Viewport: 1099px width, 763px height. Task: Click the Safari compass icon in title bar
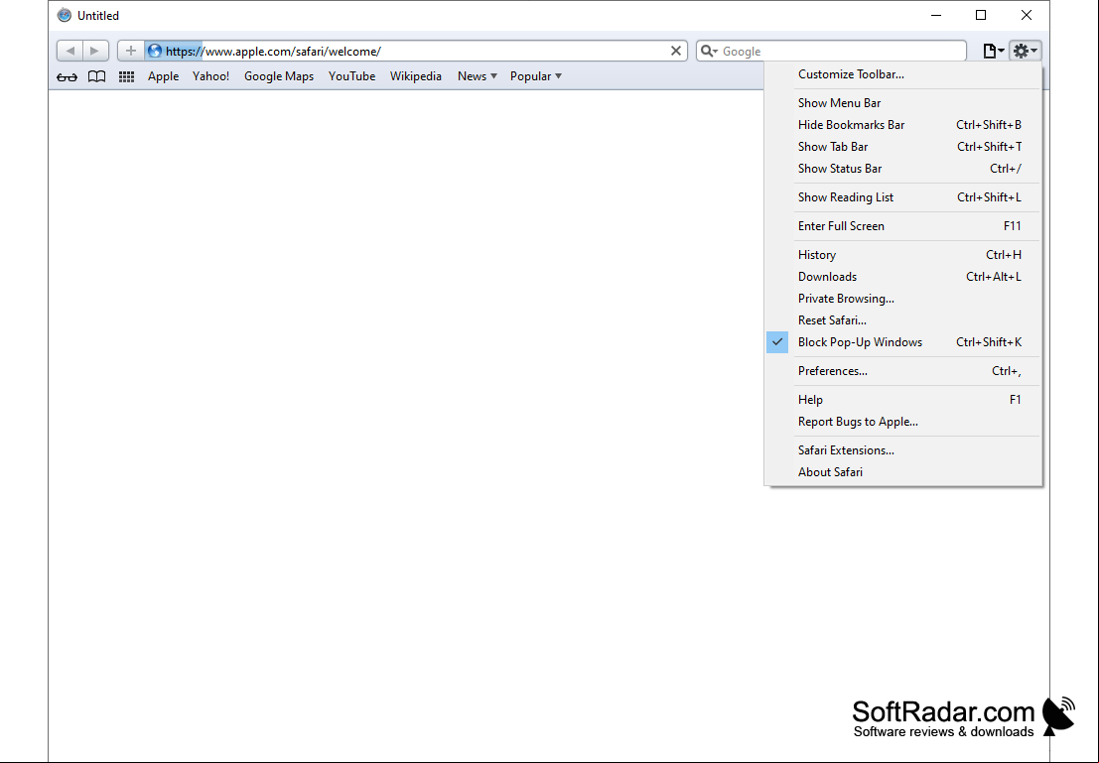(65, 16)
